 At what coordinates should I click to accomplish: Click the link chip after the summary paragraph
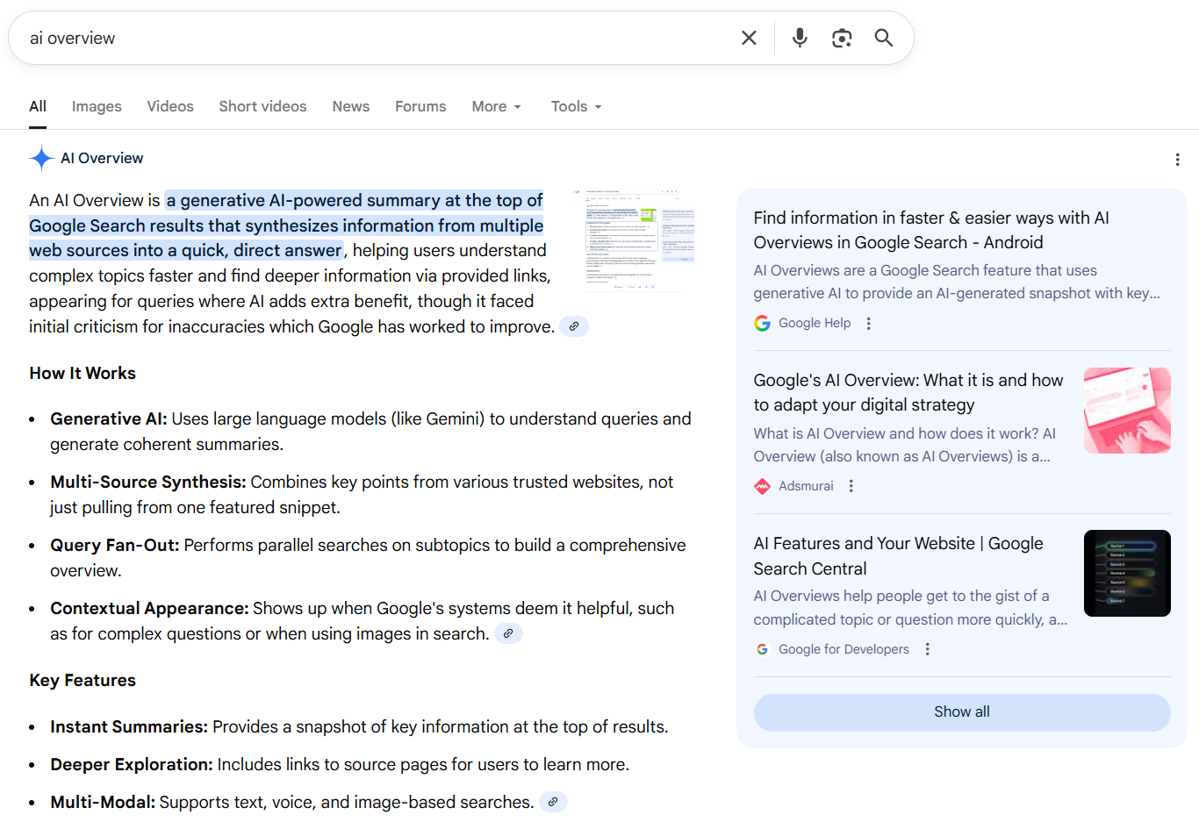[x=574, y=325]
